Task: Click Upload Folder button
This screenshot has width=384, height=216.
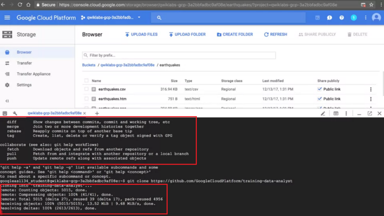Action: point(187,34)
